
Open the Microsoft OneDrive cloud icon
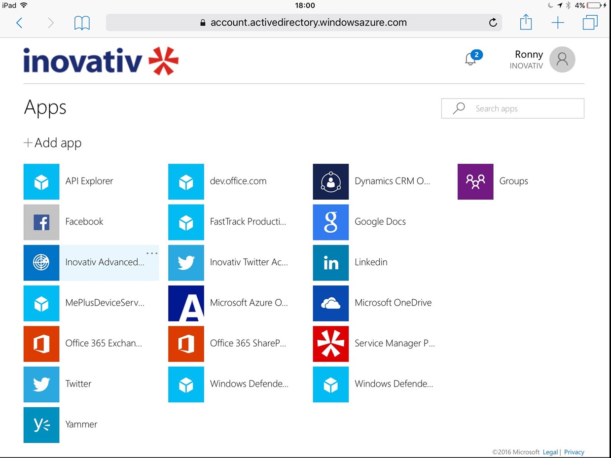pyautogui.click(x=330, y=303)
